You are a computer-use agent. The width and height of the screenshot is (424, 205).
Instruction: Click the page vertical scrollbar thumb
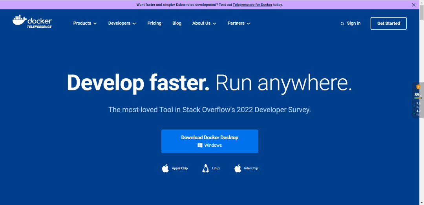coord(422,12)
